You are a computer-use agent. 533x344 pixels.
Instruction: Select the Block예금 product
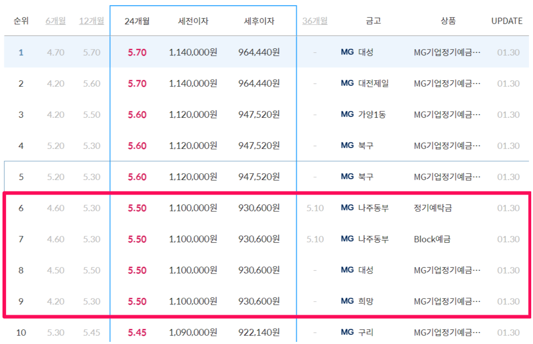tap(432, 239)
